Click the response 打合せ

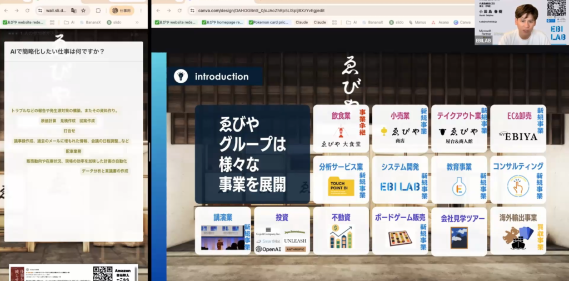[69, 131]
